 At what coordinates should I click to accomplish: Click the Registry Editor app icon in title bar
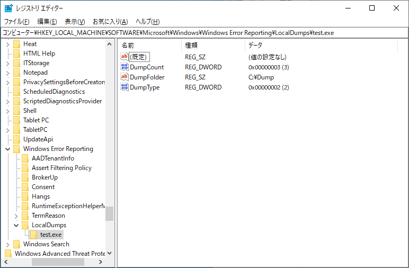point(8,8)
